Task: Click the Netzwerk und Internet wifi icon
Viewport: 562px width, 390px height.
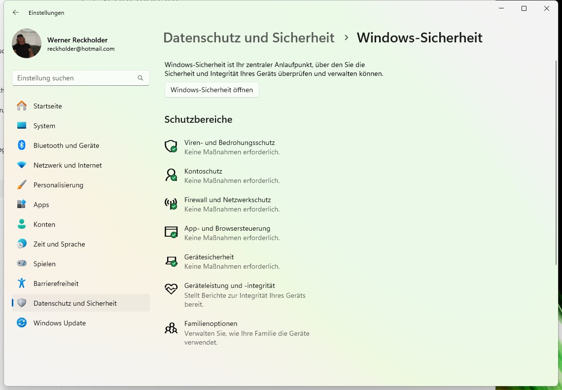Action: coord(22,165)
